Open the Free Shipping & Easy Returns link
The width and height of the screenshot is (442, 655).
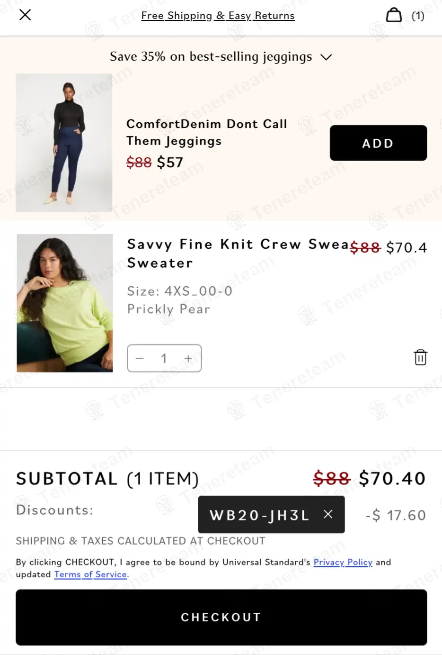tap(218, 16)
